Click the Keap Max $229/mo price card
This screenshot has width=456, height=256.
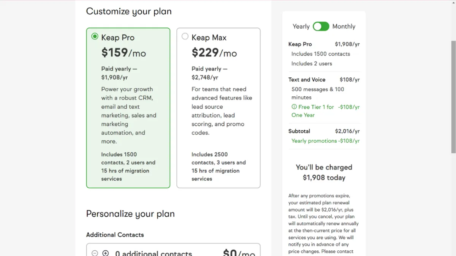point(218,108)
